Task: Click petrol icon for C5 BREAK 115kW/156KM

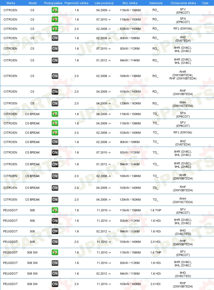Action: [x=55, y=123]
